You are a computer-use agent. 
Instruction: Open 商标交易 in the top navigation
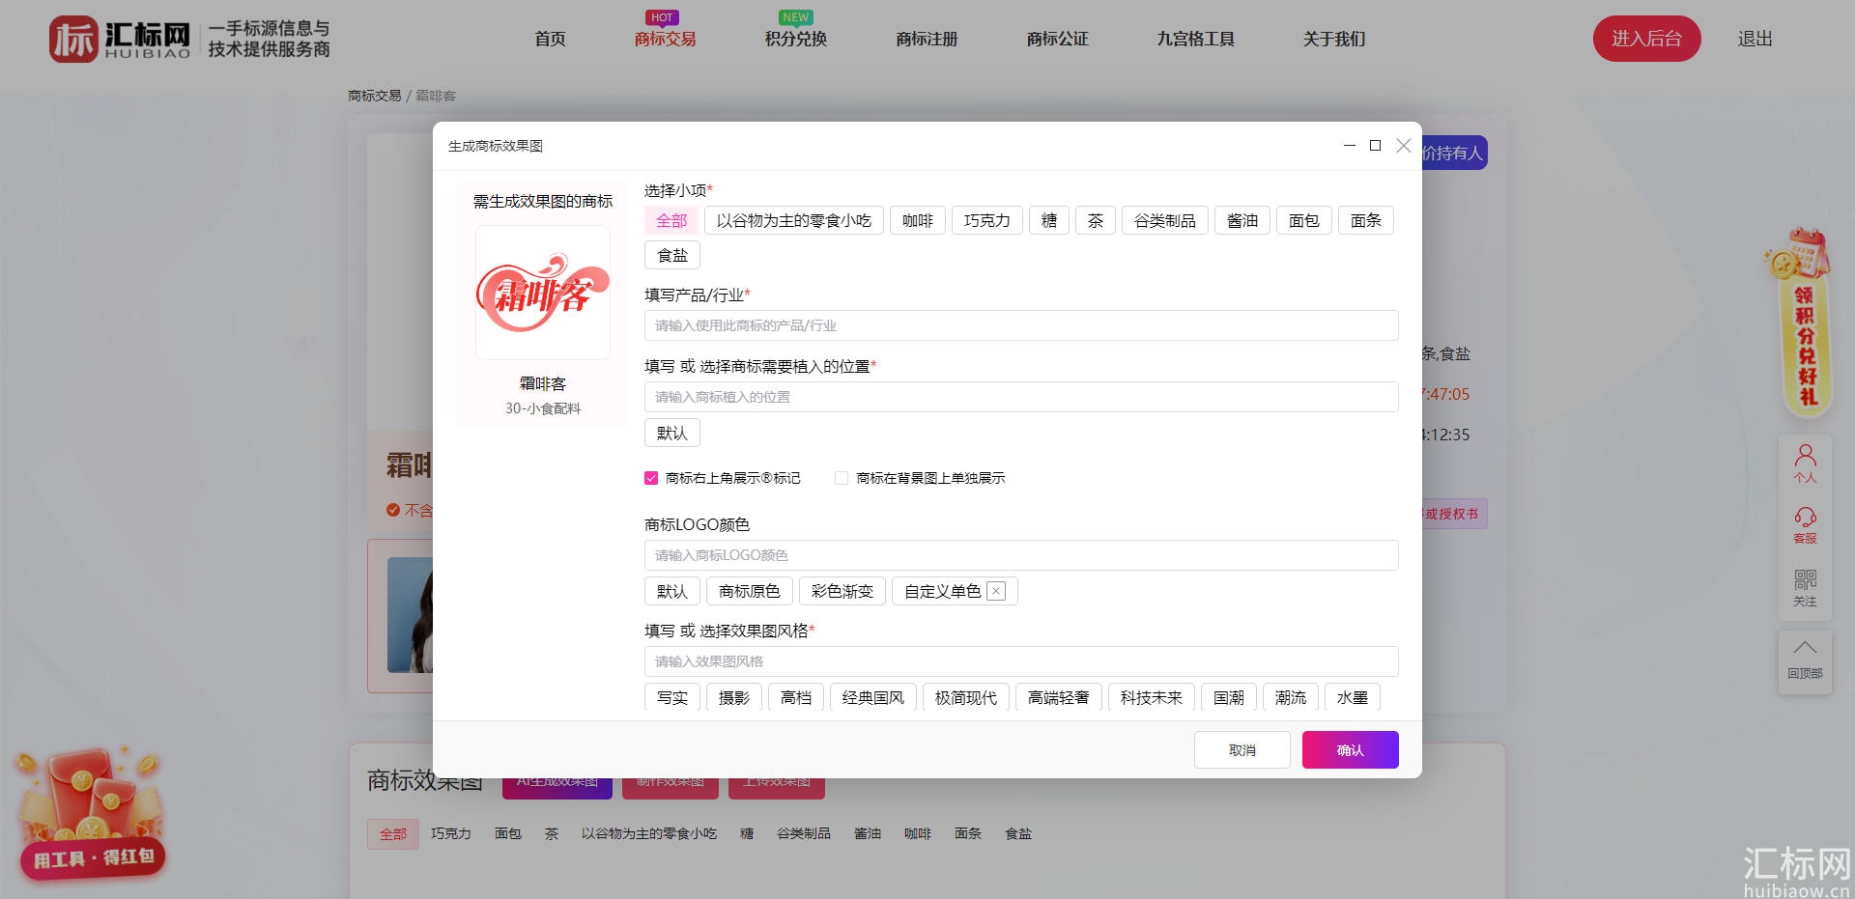(665, 39)
